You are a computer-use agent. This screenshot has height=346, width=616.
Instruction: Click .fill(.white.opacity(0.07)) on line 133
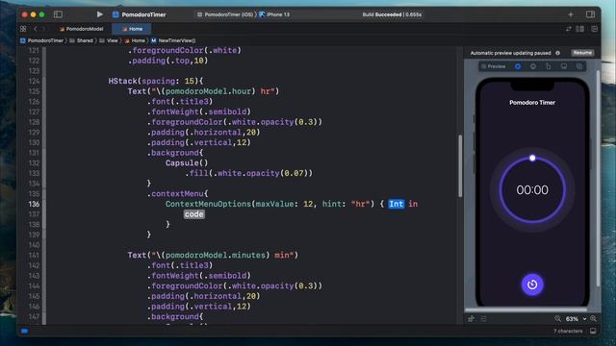coord(249,173)
